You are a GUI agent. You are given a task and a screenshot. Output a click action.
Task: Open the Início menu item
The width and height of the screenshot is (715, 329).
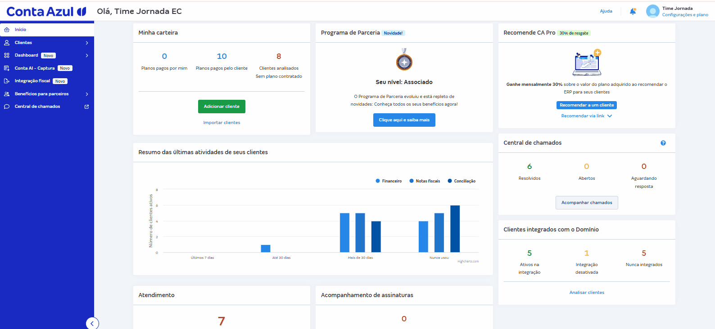tap(47, 30)
